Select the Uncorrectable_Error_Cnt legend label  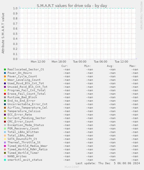(x=28, y=104)
